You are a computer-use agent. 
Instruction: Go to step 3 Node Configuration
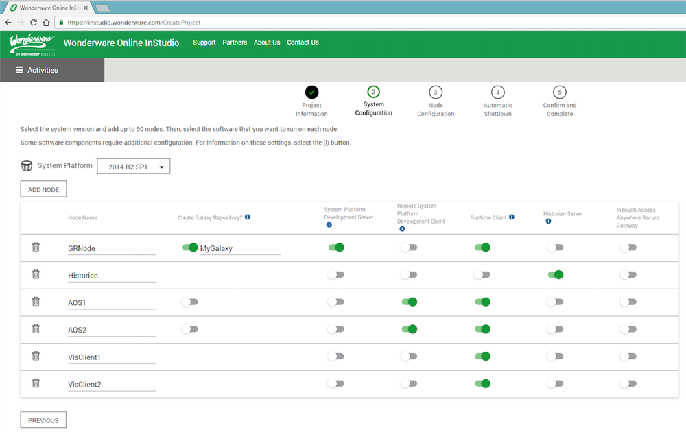click(x=436, y=93)
